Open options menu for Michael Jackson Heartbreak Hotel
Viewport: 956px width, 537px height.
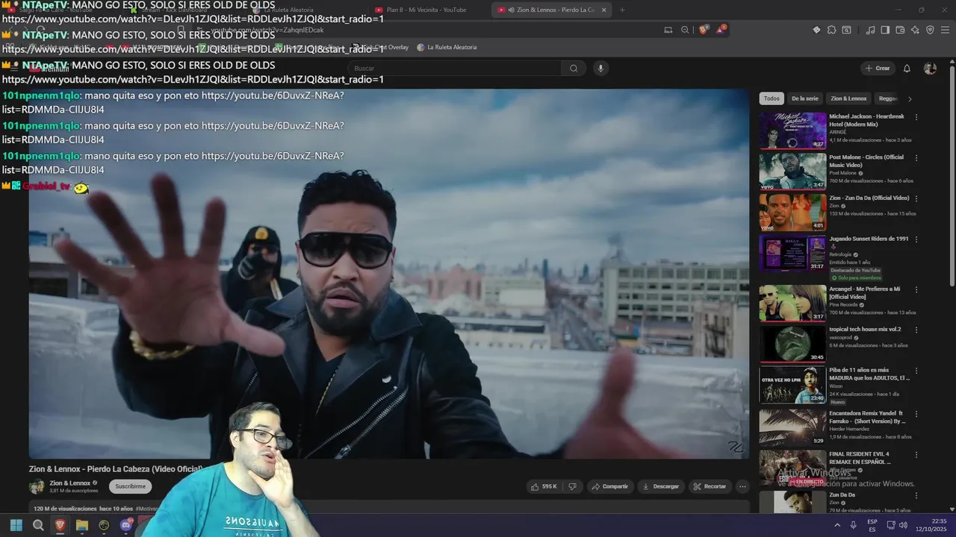point(916,117)
